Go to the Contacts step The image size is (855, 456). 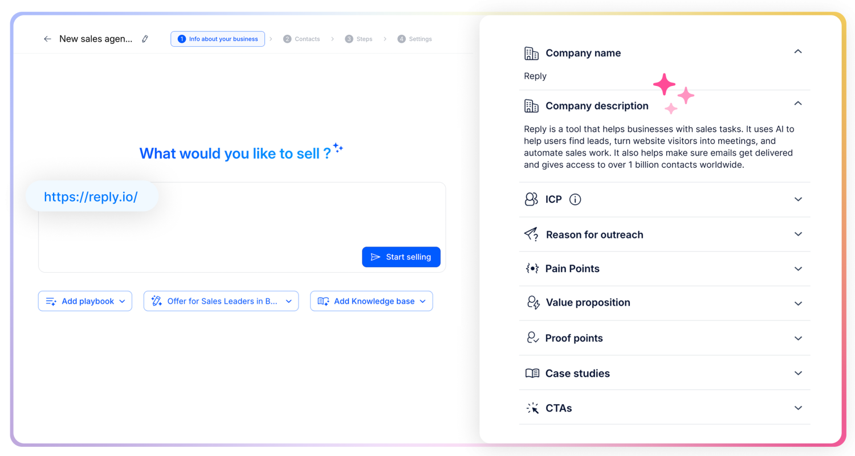(302, 39)
